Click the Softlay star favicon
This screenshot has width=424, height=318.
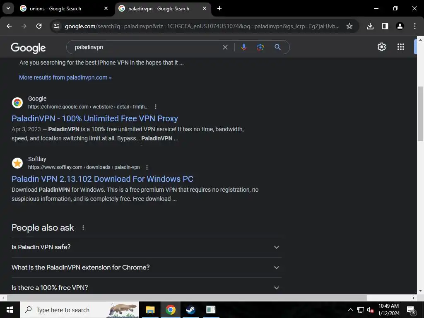pyautogui.click(x=17, y=163)
